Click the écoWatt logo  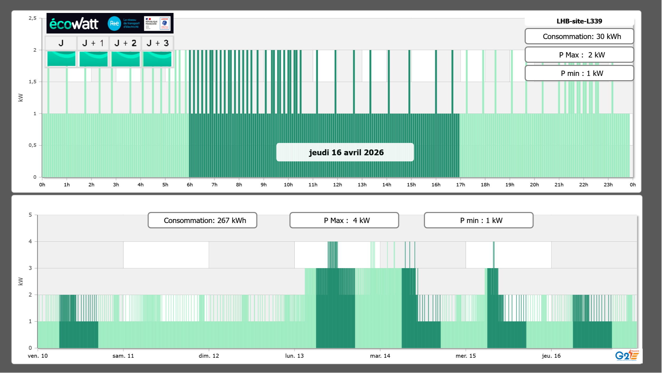74,24
